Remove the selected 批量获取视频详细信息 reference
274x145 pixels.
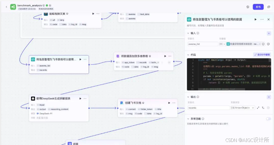(x=260, y=44)
